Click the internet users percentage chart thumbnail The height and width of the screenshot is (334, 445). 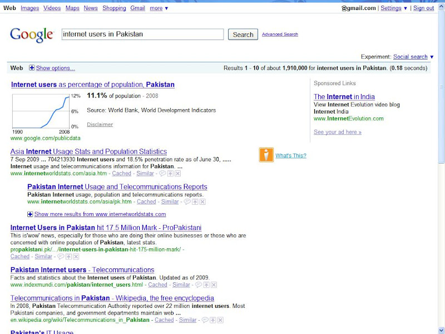[x=41, y=111]
